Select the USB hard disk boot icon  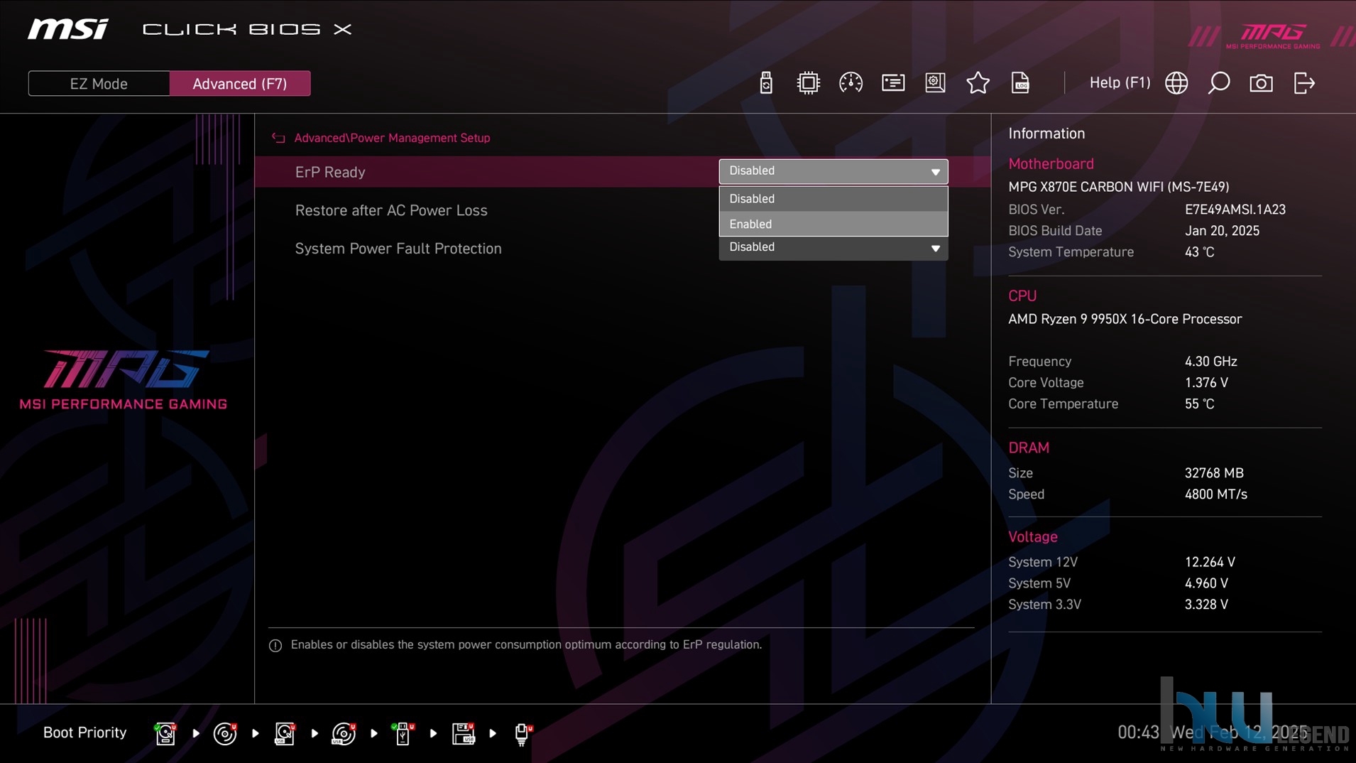pyautogui.click(x=285, y=733)
